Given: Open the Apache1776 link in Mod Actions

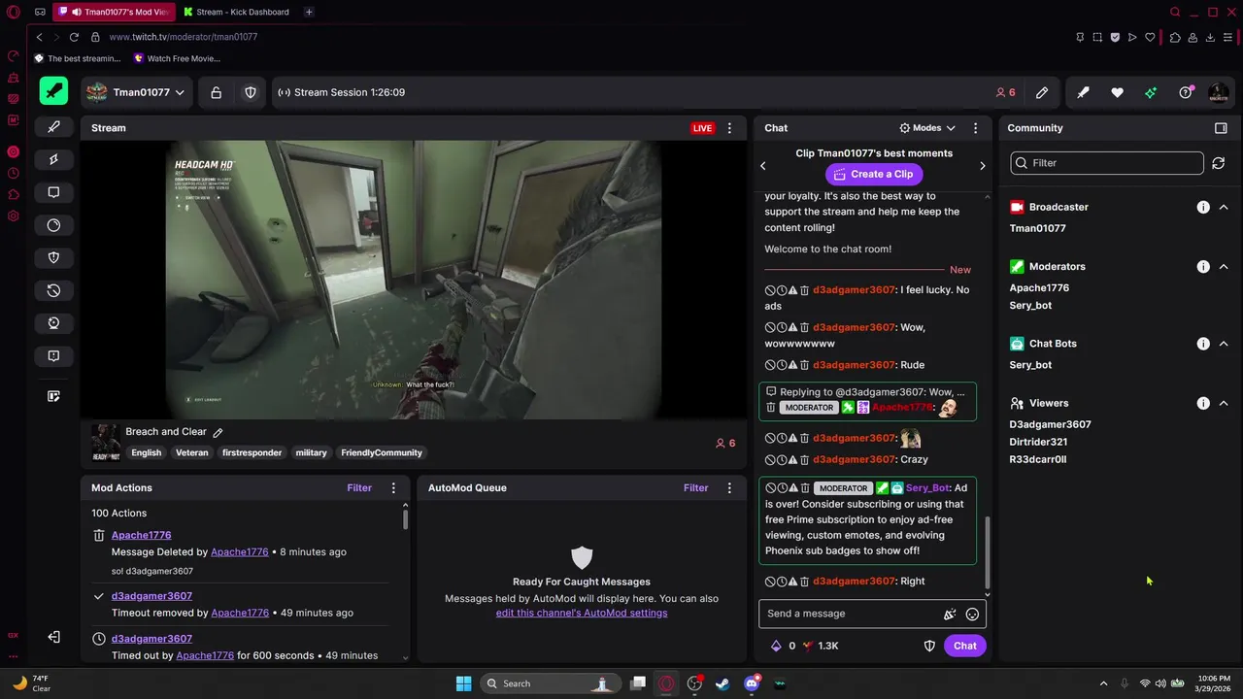Looking at the screenshot, I should (141, 535).
